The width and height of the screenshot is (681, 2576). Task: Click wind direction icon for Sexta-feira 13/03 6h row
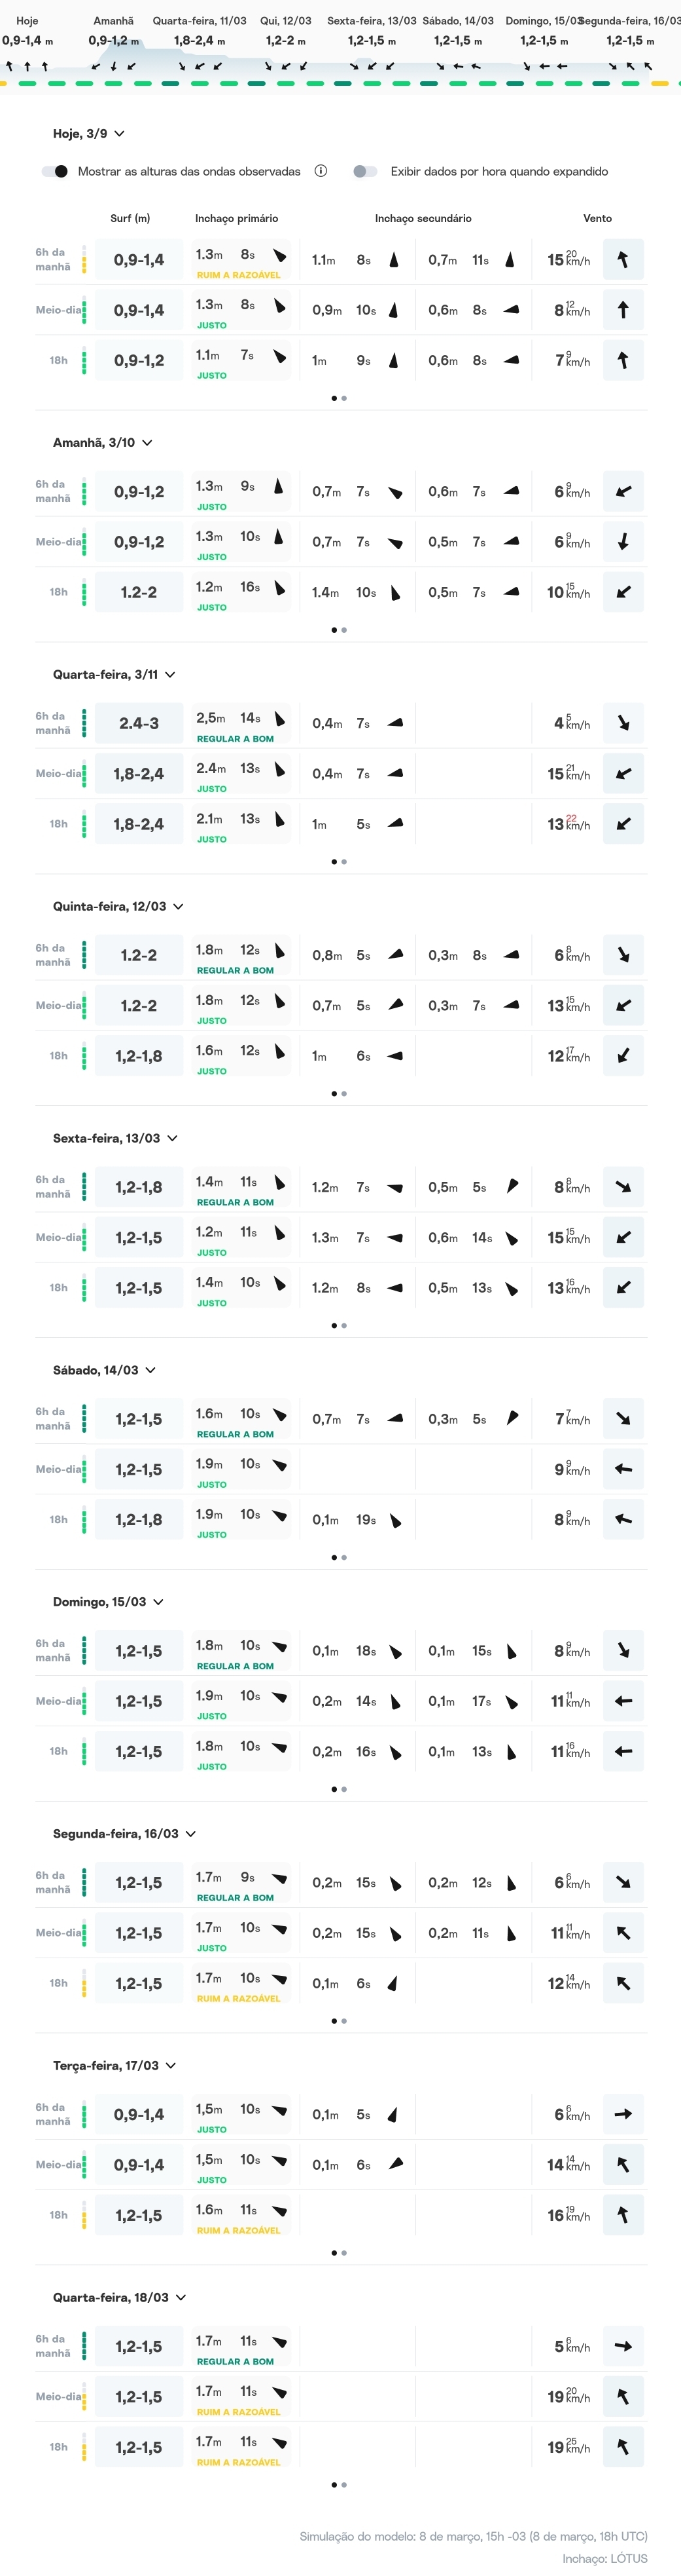pos(623,1187)
